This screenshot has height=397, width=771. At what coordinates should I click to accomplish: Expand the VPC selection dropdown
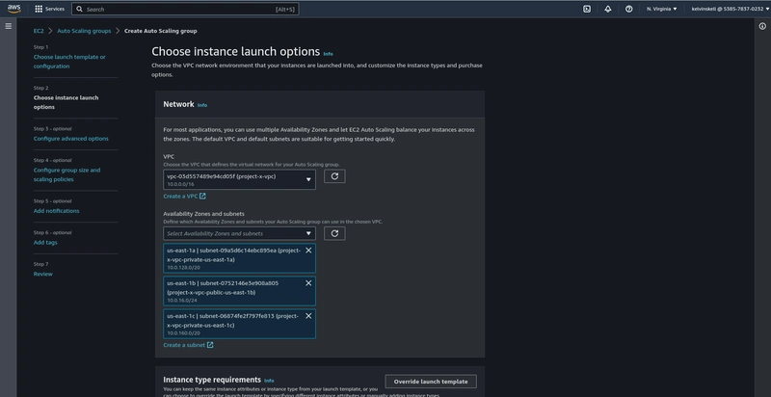(x=239, y=180)
